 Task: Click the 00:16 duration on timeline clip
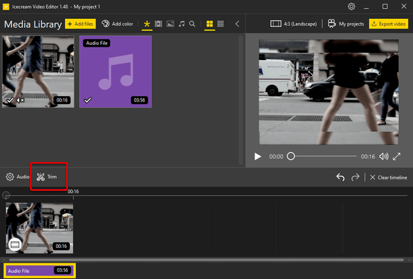pyautogui.click(x=61, y=246)
